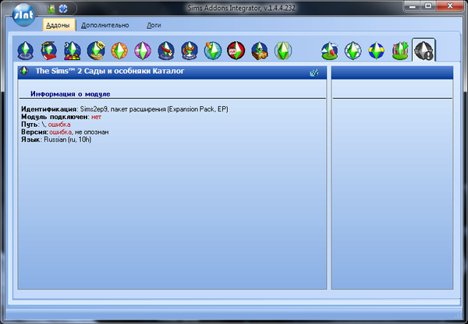Click the small tools icon in module header
The image size is (468, 324).
coord(314,72)
